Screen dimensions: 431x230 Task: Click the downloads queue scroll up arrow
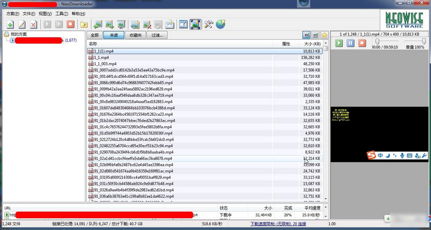(326, 207)
